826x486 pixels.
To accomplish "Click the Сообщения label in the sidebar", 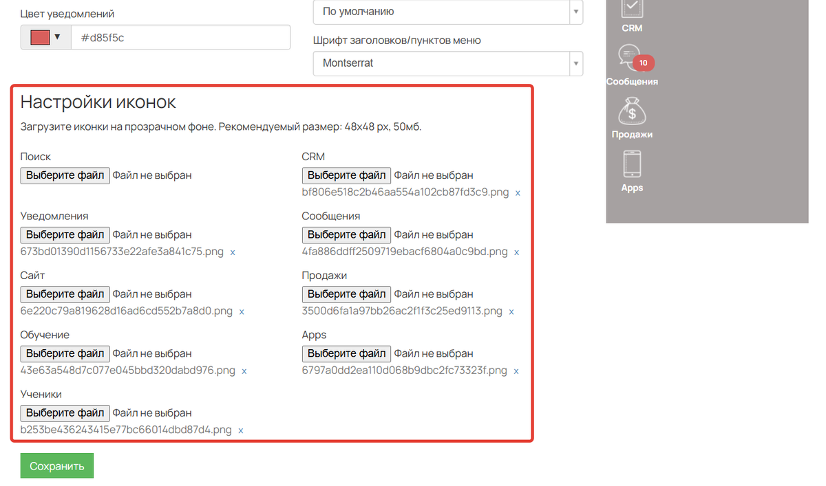I will coord(632,81).
